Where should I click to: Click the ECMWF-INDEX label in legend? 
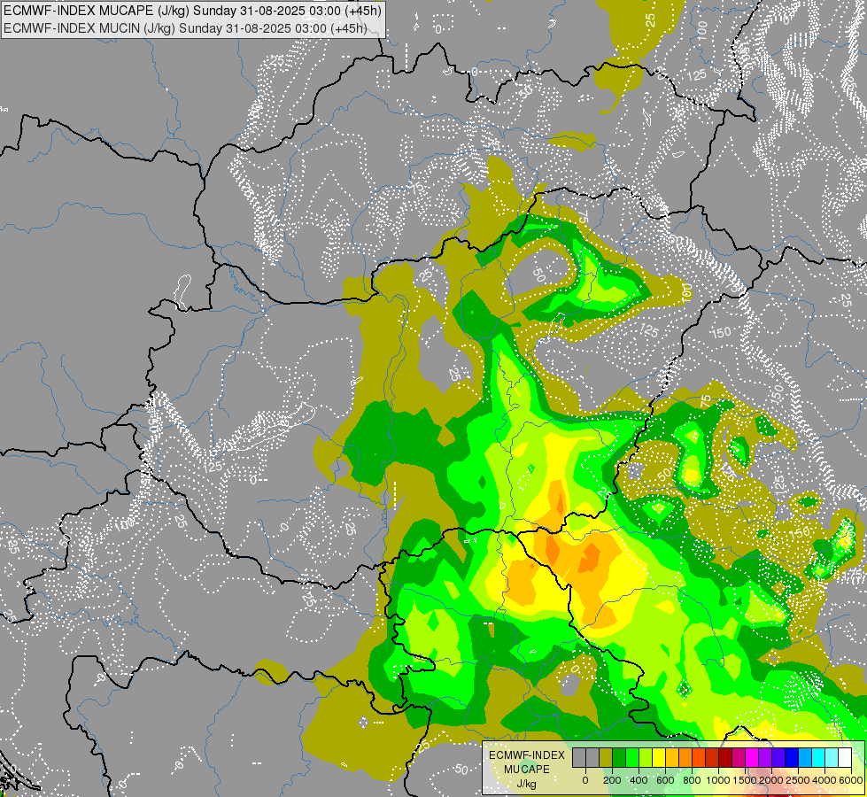pos(527,755)
